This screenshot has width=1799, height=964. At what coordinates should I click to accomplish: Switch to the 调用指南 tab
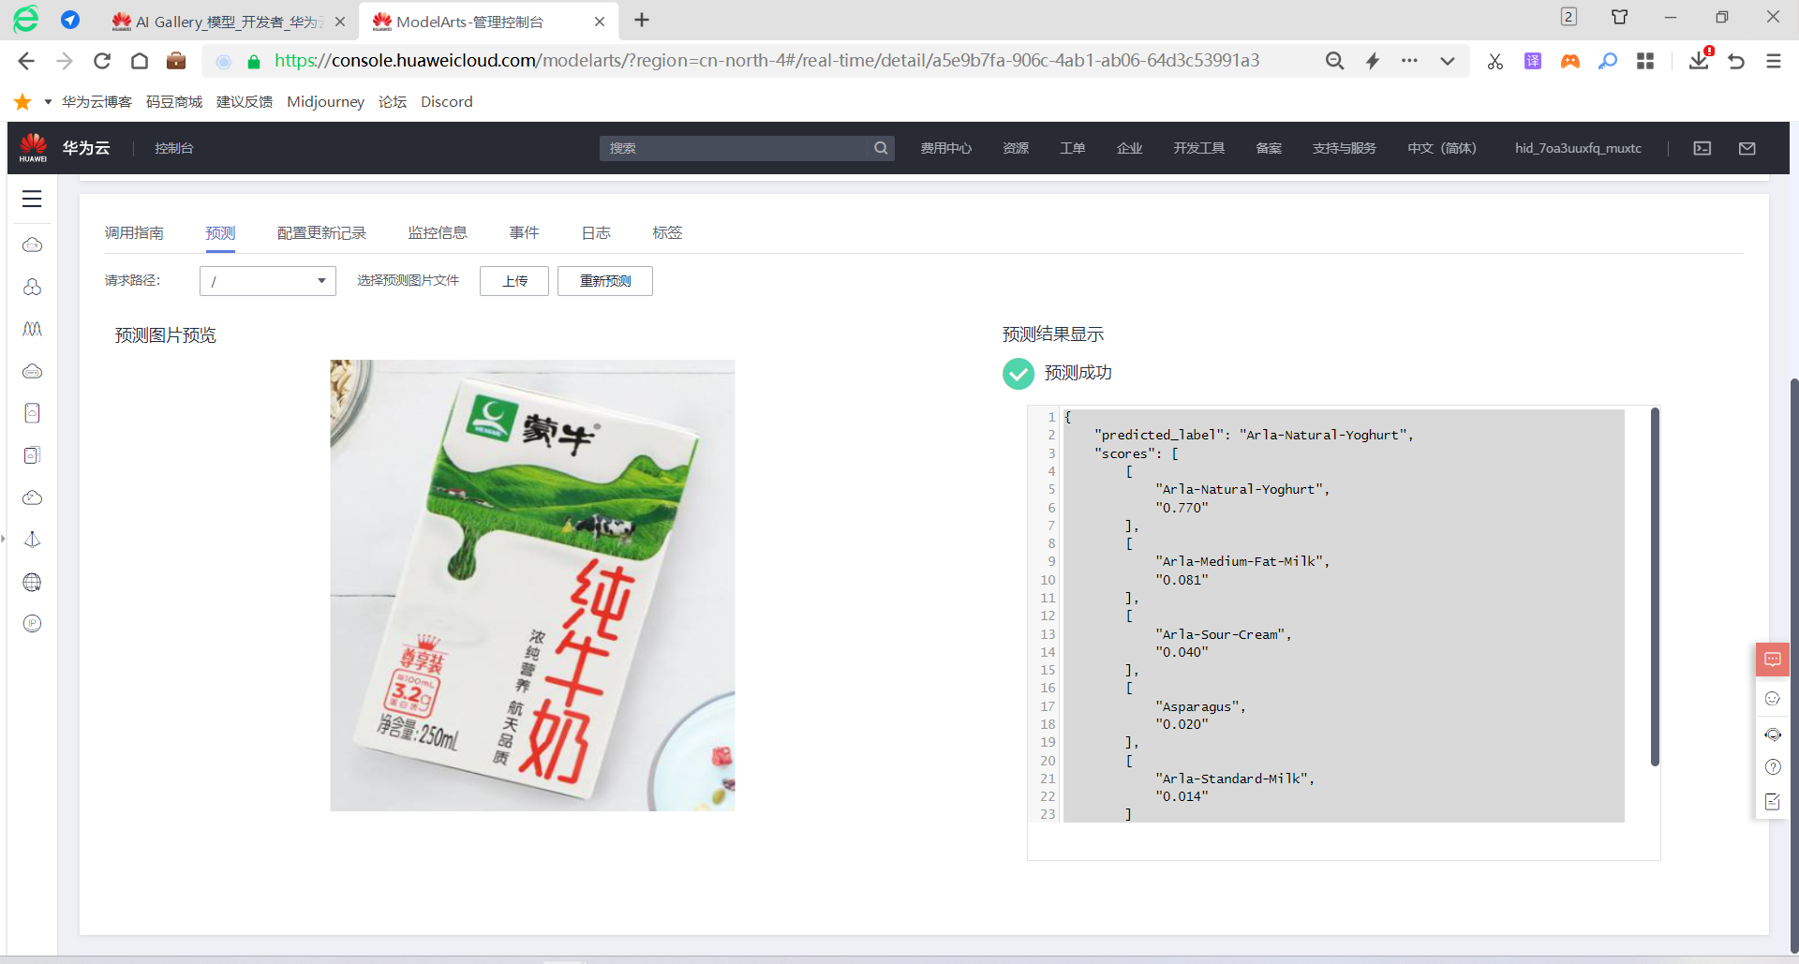point(134,233)
